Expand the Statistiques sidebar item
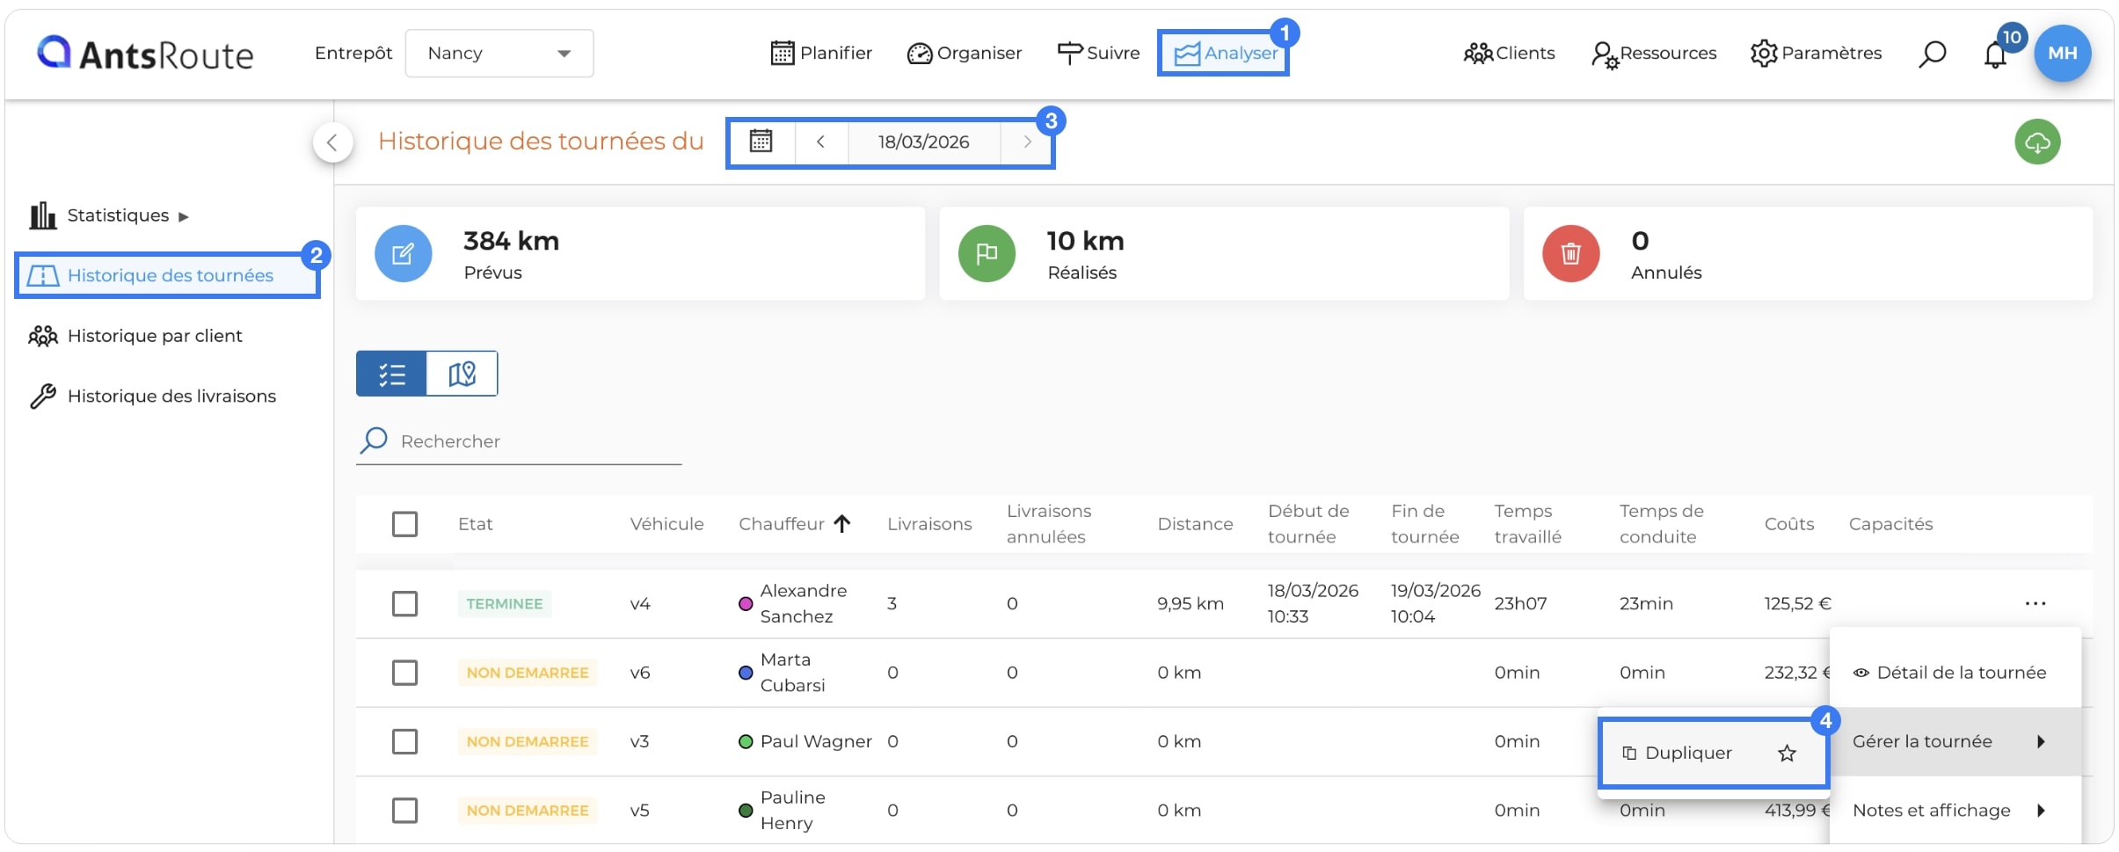The width and height of the screenshot is (2119, 852). point(110,215)
